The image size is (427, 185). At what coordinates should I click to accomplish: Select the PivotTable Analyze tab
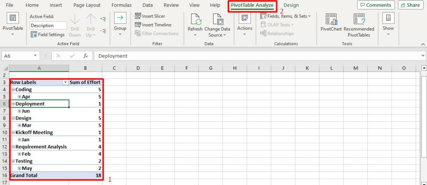[x=252, y=5]
